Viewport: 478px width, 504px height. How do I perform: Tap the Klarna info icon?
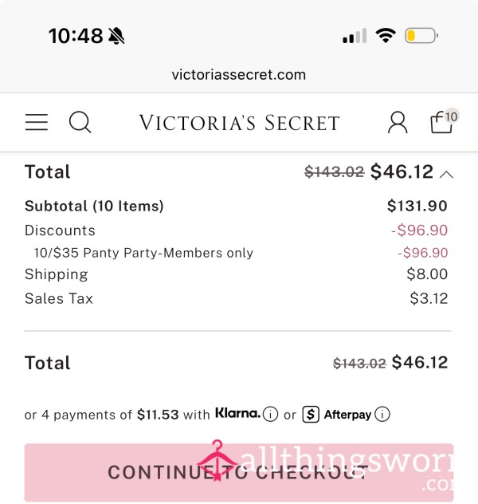[270, 414]
